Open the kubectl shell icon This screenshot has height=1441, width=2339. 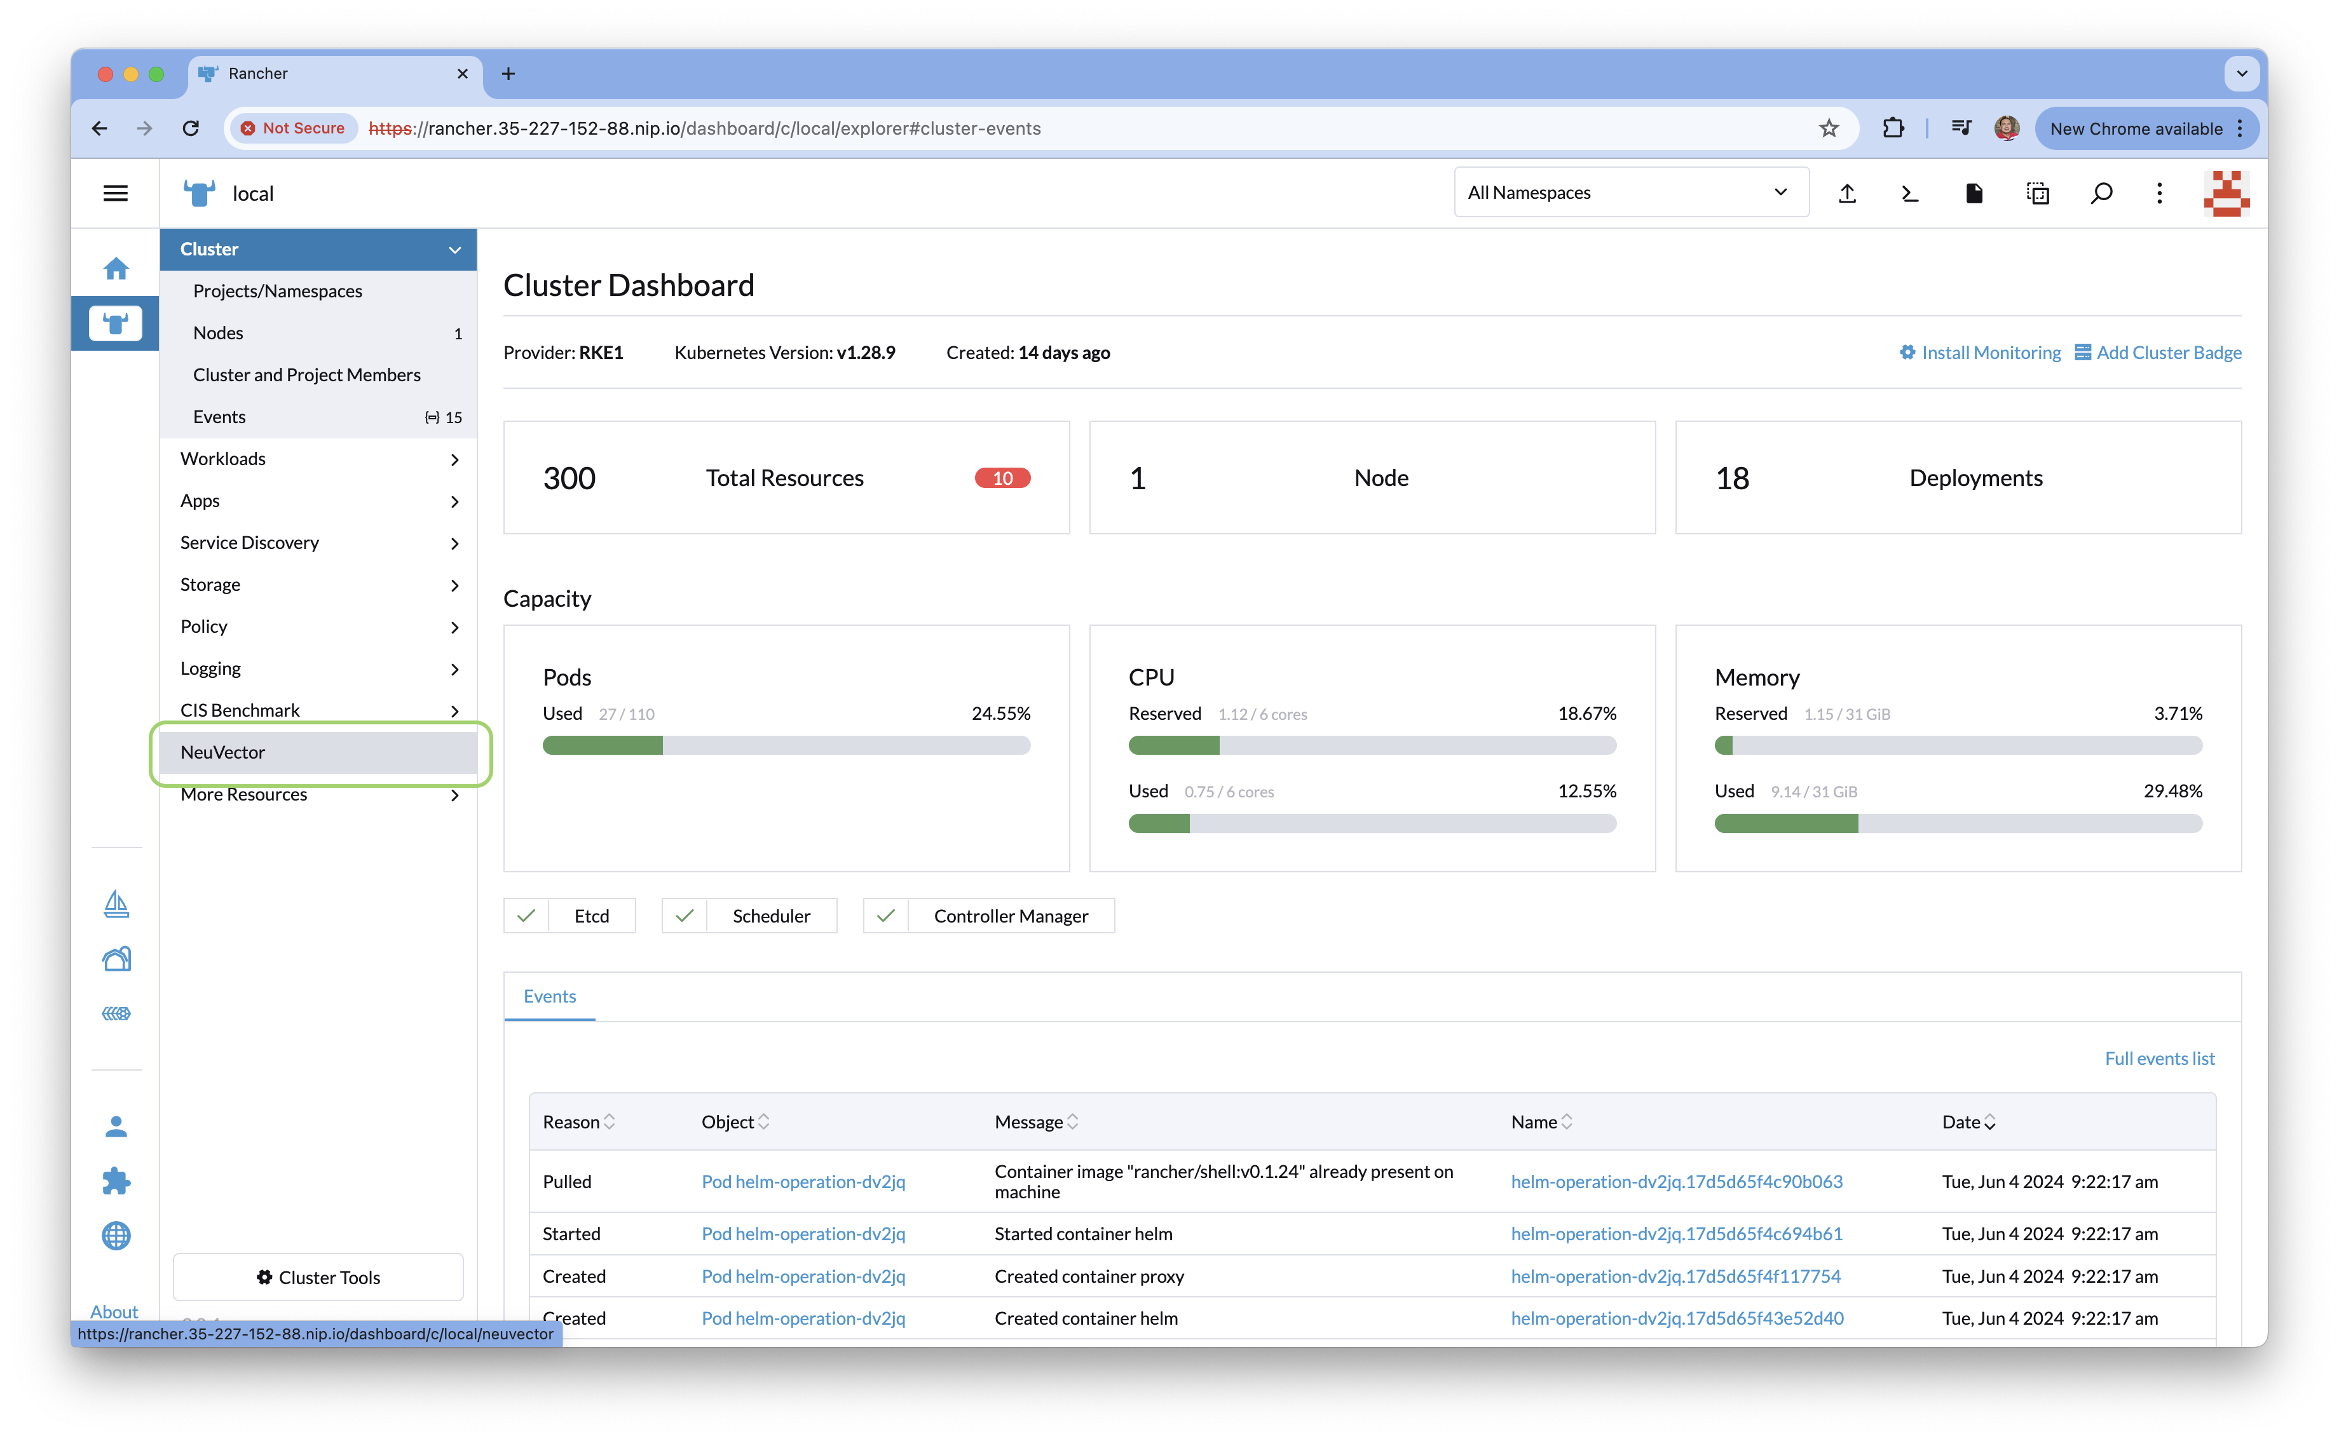(1909, 193)
